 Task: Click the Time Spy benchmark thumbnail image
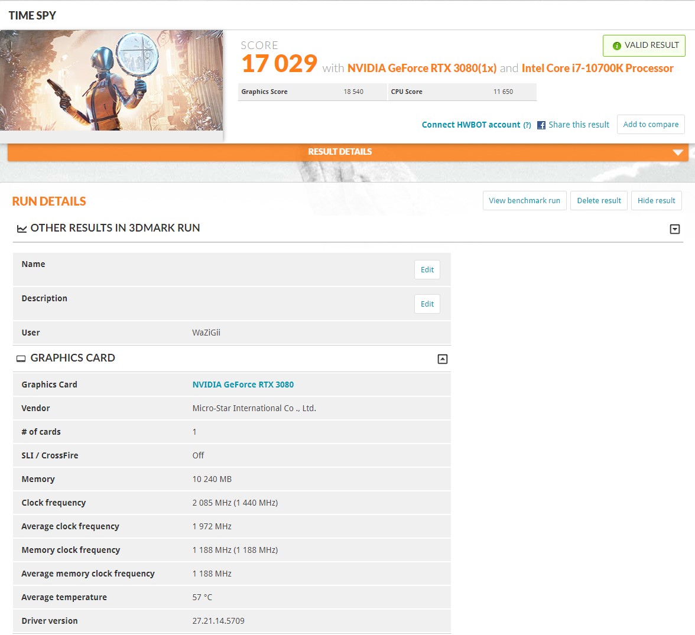(111, 80)
